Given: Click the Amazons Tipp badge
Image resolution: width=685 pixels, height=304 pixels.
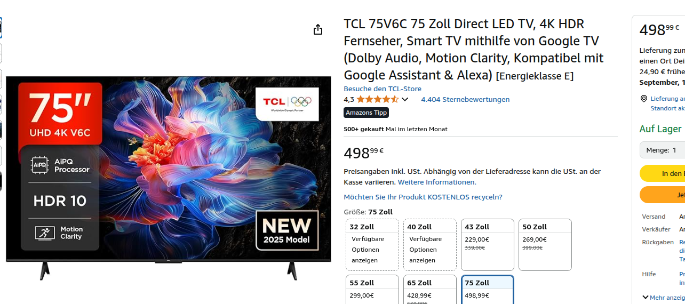Looking at the screenshot, I should coord(366,113).
